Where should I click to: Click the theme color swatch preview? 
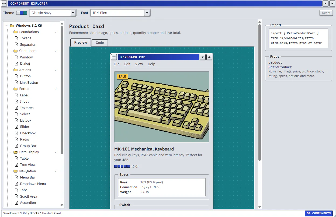pyautogui.click(x=22, y=13)
